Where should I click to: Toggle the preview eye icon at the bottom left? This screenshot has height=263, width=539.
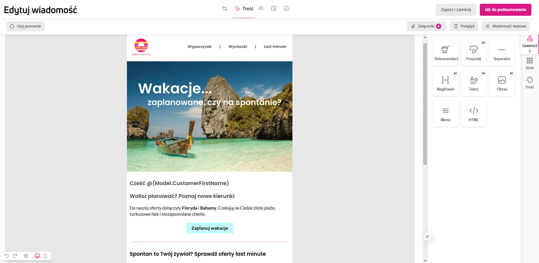[x=26, y=256]
